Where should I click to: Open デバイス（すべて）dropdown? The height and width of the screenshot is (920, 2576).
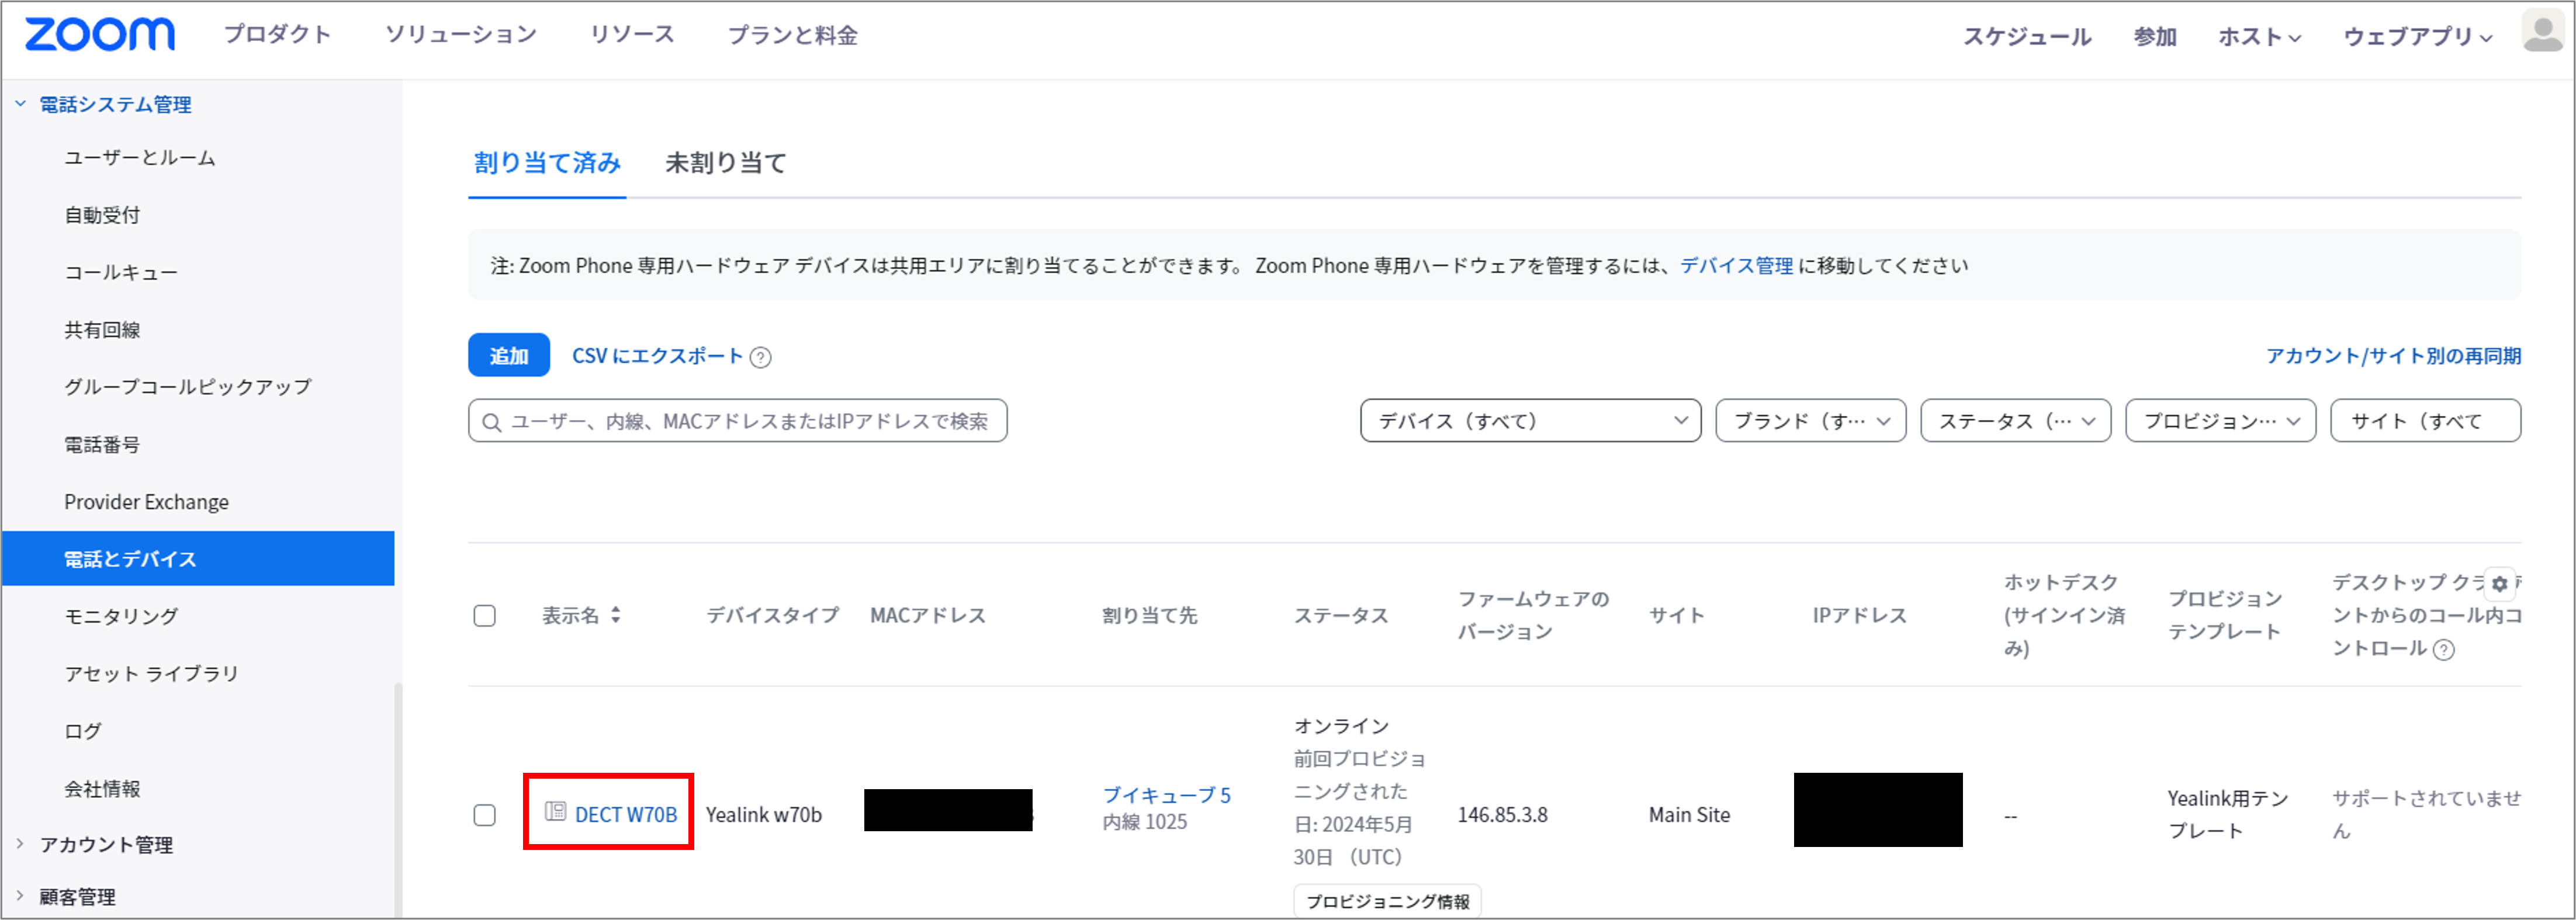tap(1530, 421)
